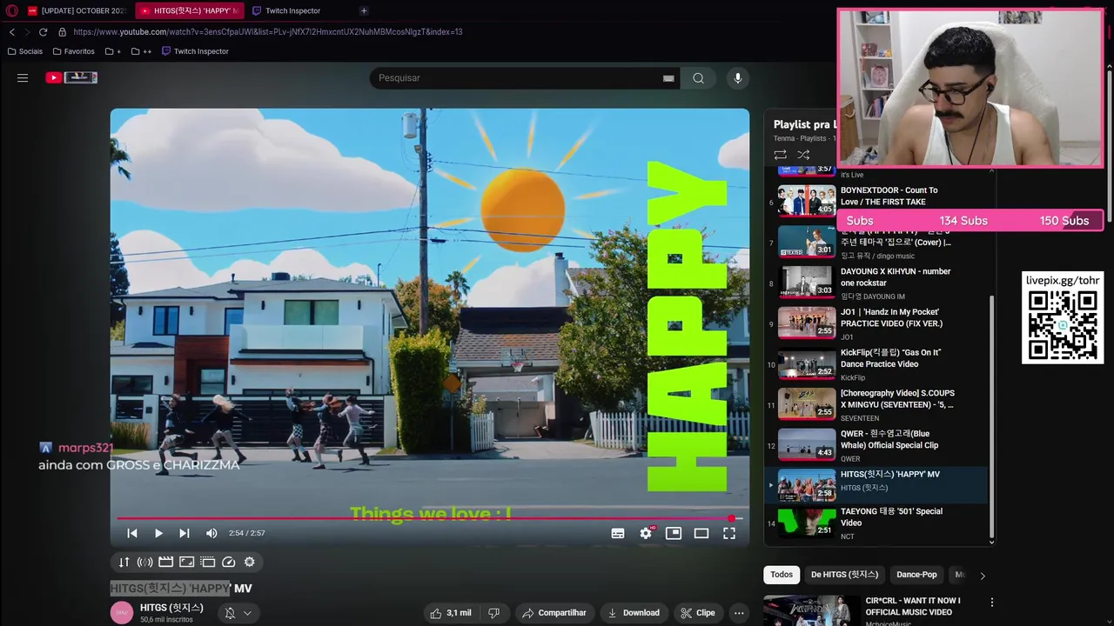Viewport: 1114px width, 626px height.
Task: Click the picture-in-picture extension icon
Action: [x=186, y=563]
